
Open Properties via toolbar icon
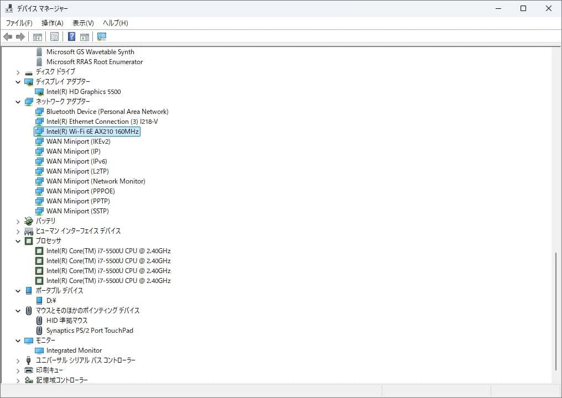coord(54,36)
